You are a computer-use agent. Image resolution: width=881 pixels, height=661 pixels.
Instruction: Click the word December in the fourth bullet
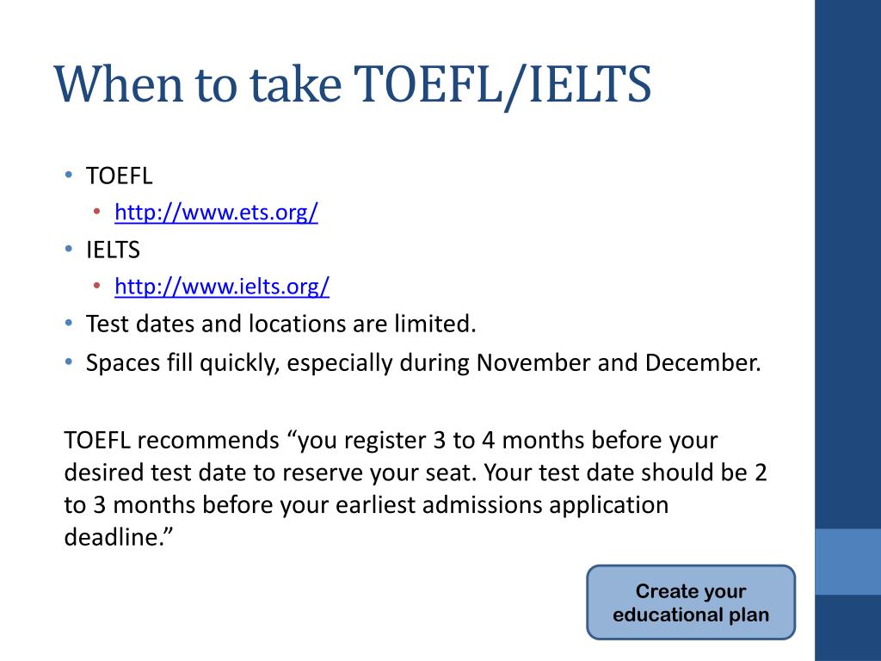[703, 362]
